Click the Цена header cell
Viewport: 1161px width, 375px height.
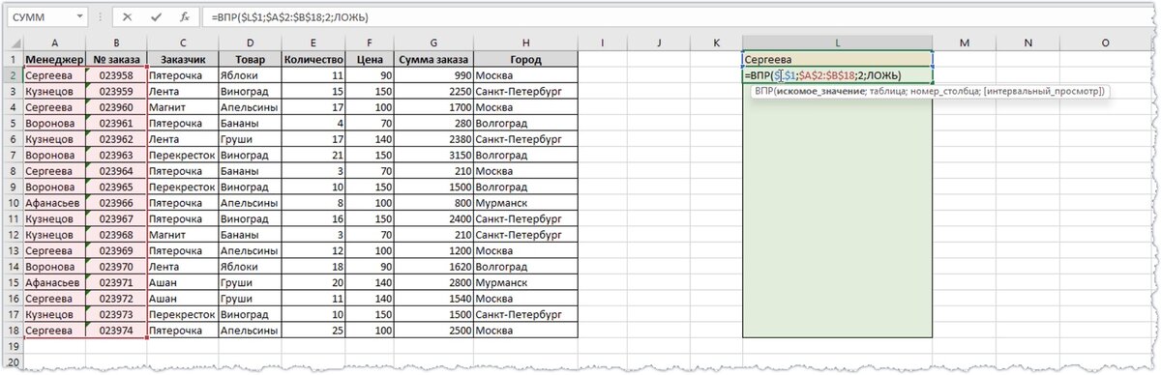(371, 59)
